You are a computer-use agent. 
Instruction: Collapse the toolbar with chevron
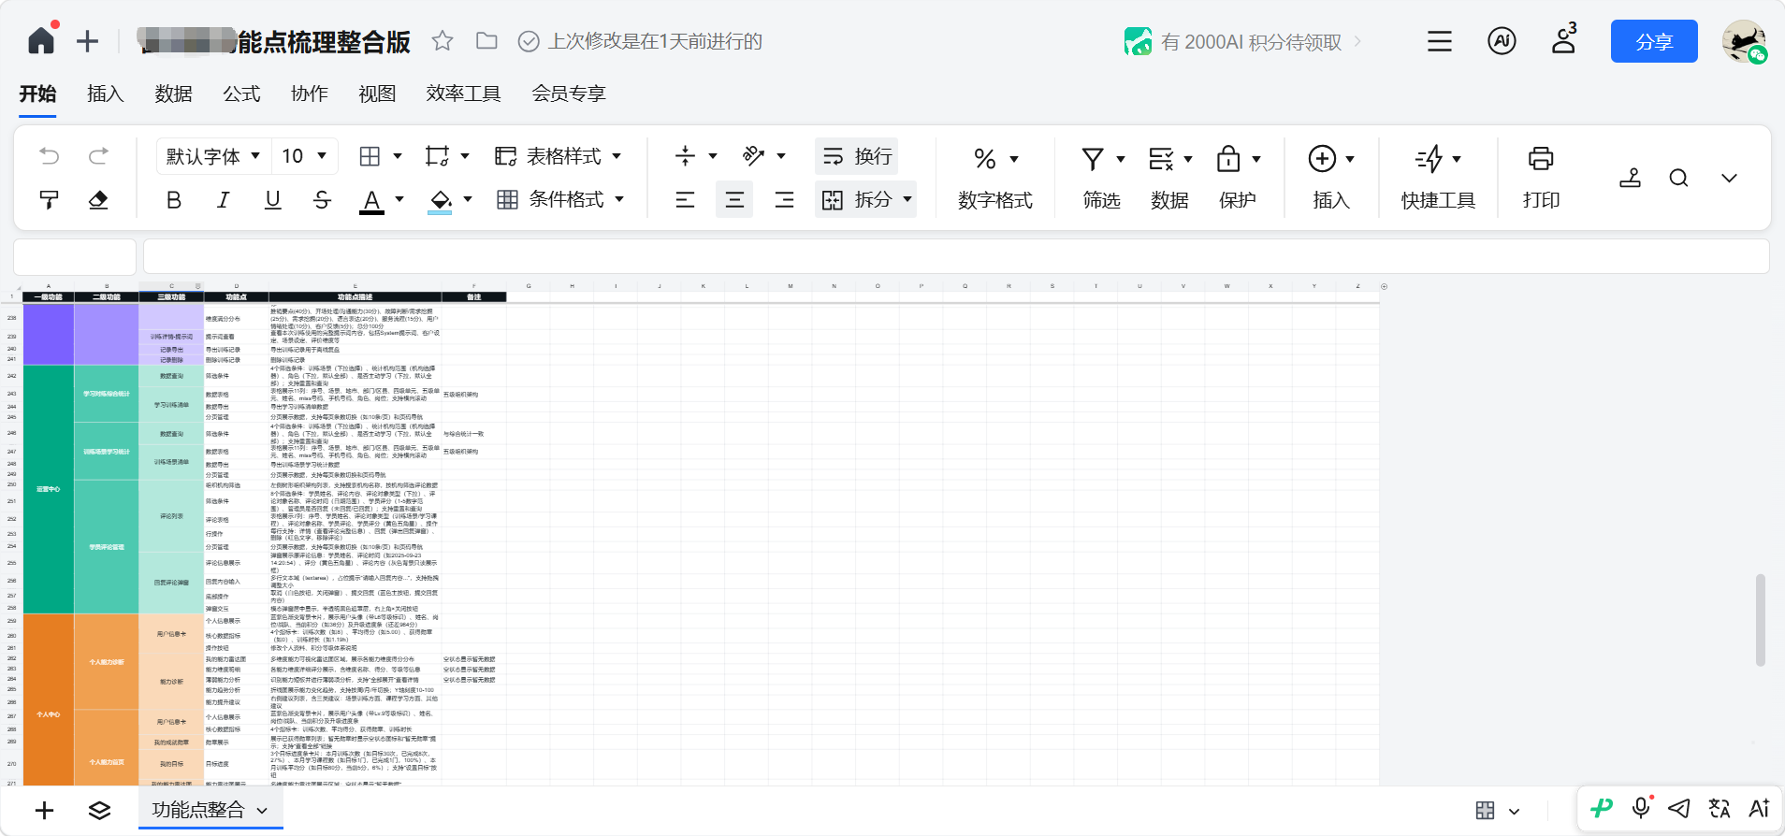pos(1729,178)
